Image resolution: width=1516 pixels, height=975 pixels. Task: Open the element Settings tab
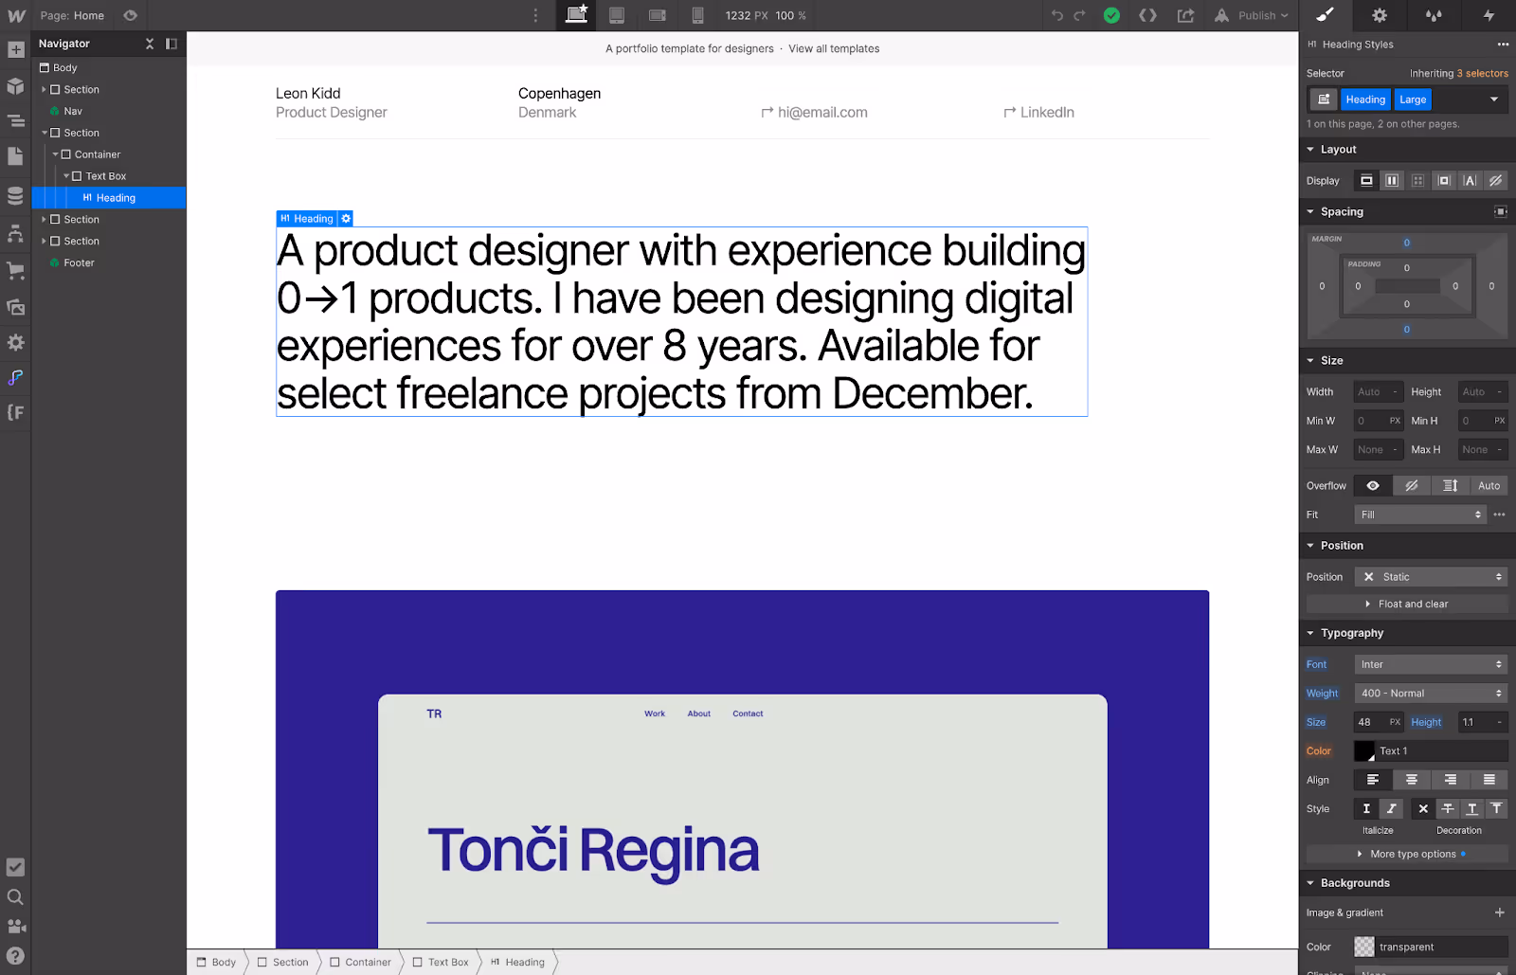point(1380,15)
